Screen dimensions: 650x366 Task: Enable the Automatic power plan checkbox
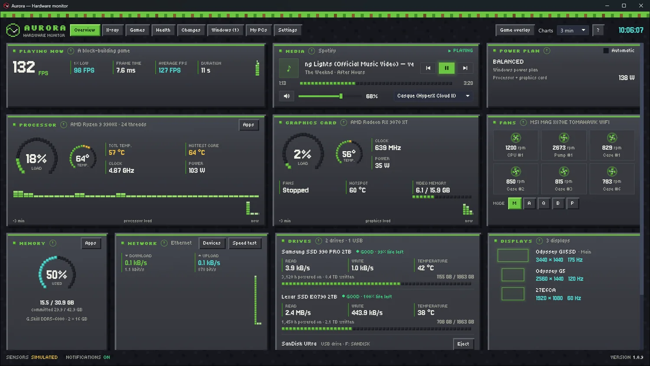tap(606, 51)
